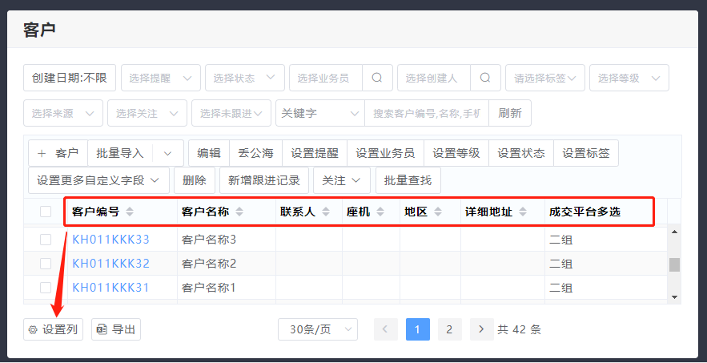Viewport: 707px width, 363px height.
Task: Click the 设置列 button
Action: (x=53, y=329)
